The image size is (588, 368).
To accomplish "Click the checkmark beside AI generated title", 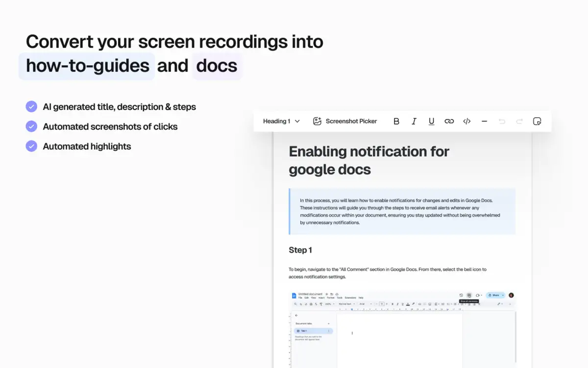I will pos(31,106).
